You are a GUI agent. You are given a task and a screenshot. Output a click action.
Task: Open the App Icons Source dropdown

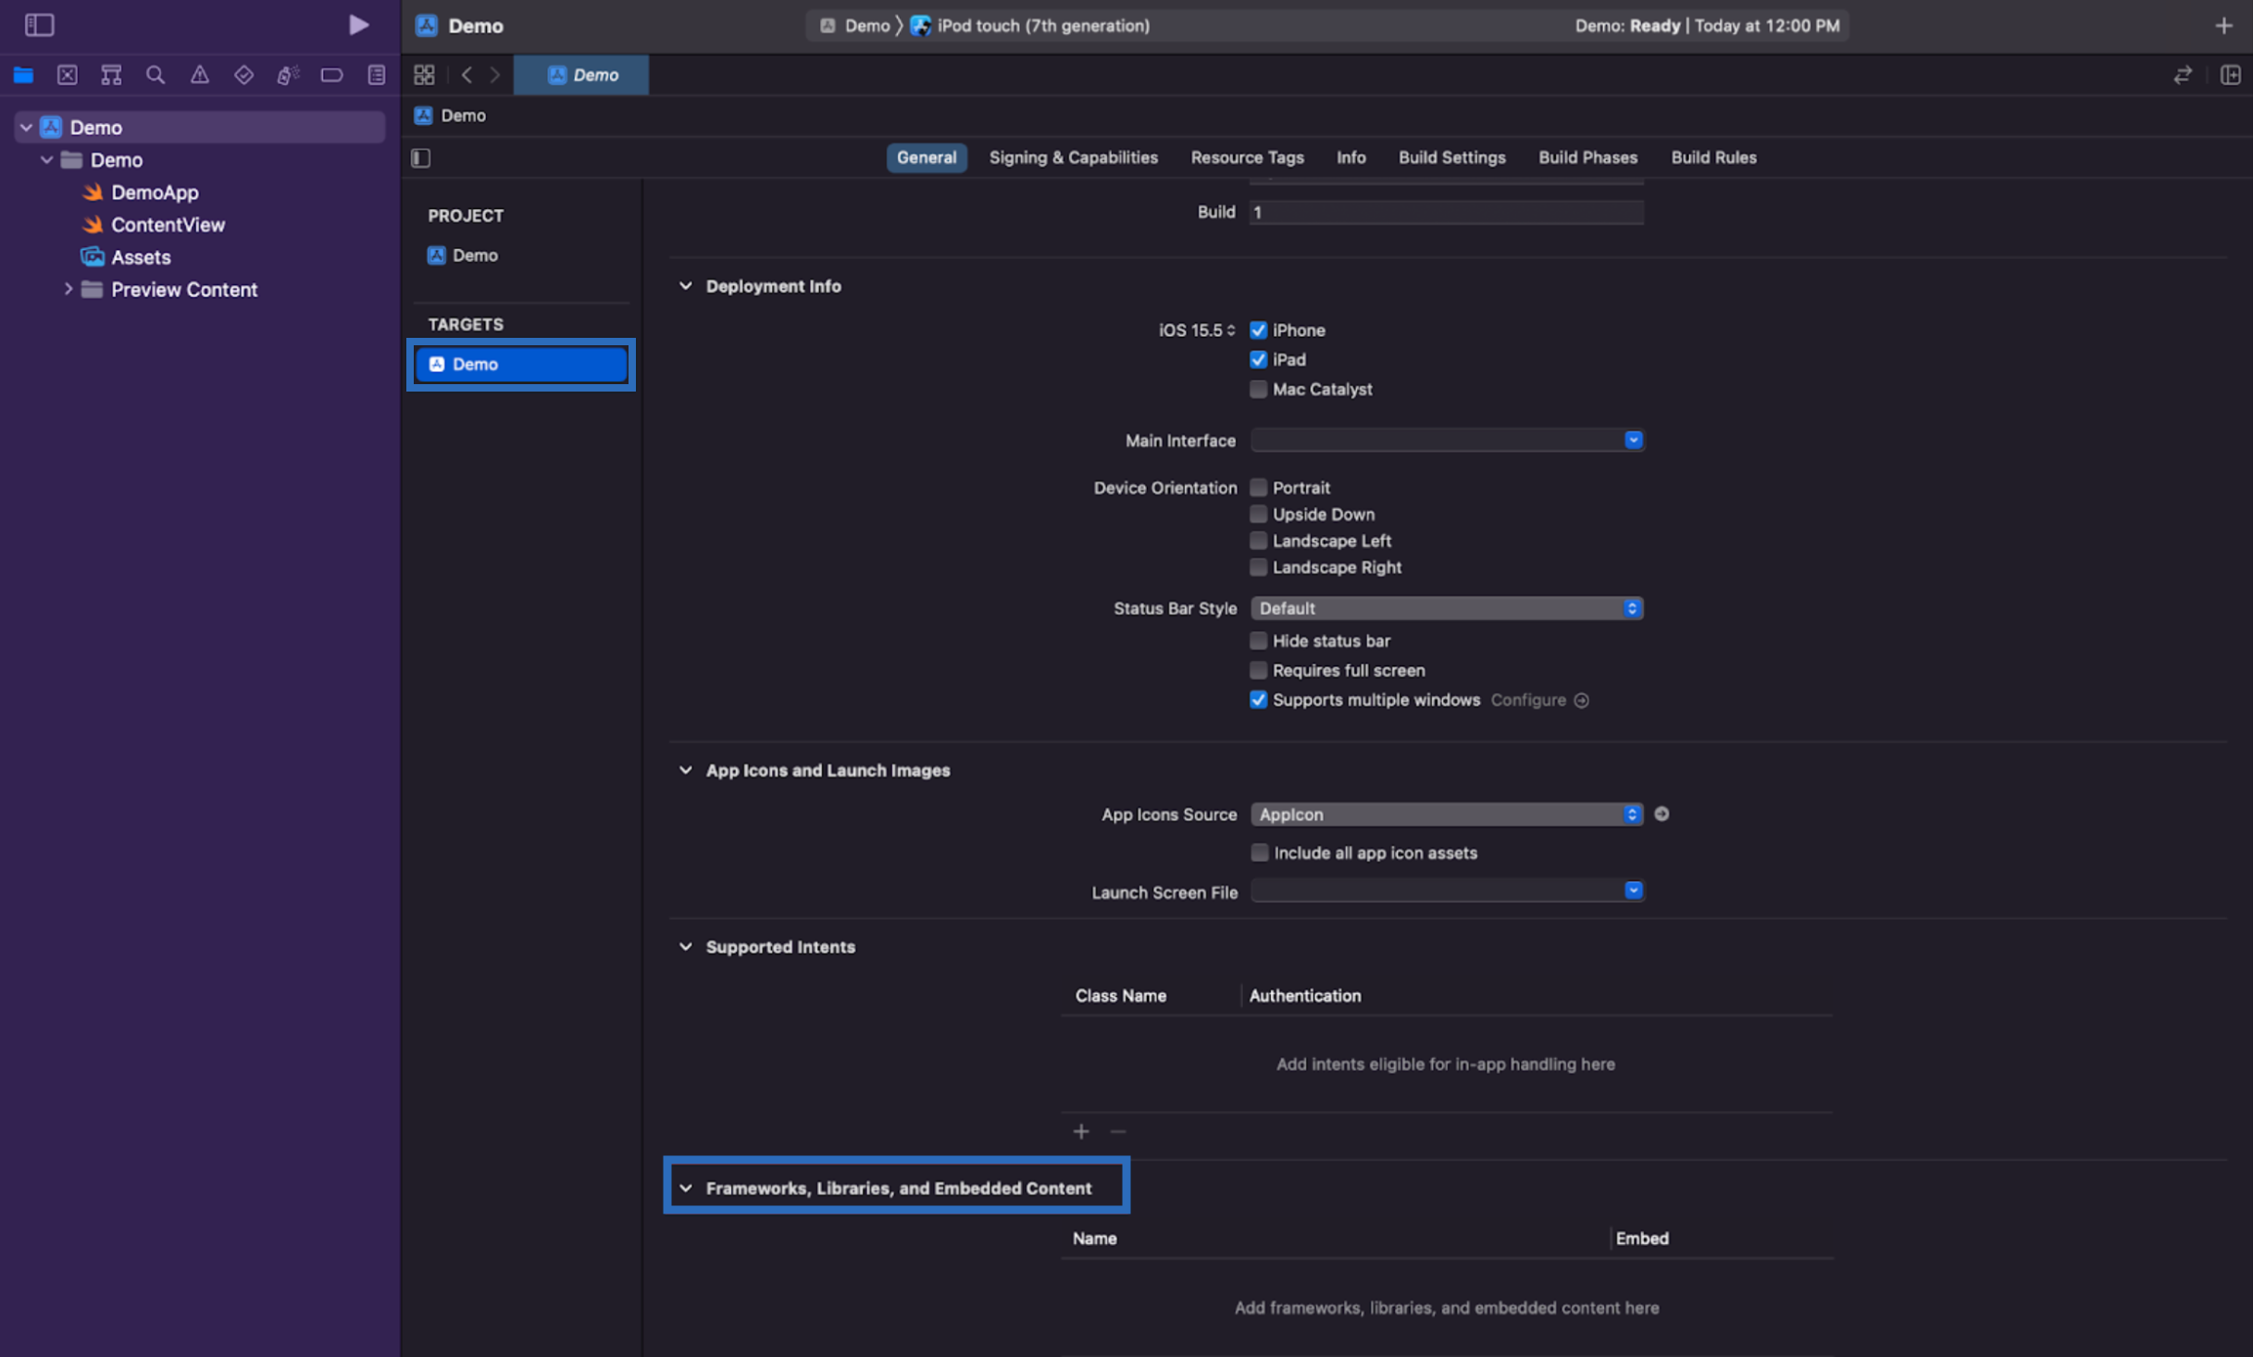[x=1446, y=815]
